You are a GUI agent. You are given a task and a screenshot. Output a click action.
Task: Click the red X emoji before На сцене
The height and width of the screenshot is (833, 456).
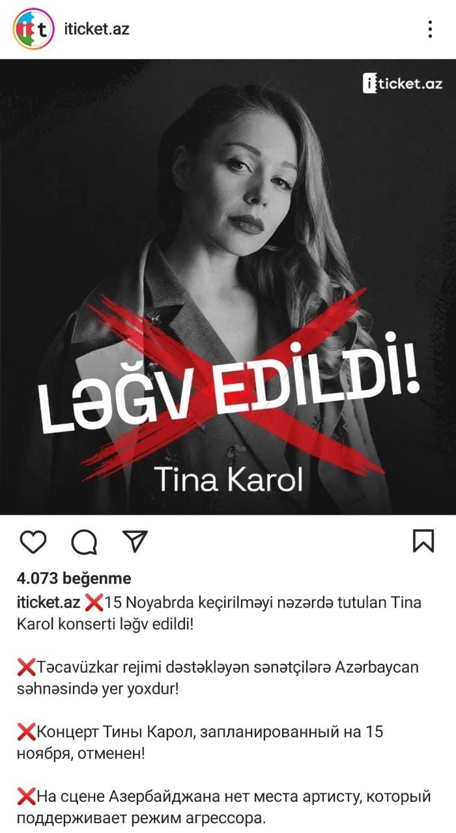(26, 797)
